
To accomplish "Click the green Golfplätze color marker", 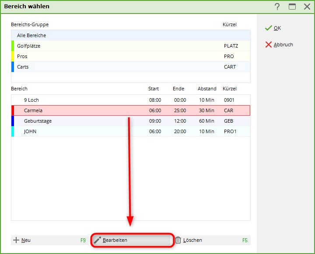I will (13, 46).
